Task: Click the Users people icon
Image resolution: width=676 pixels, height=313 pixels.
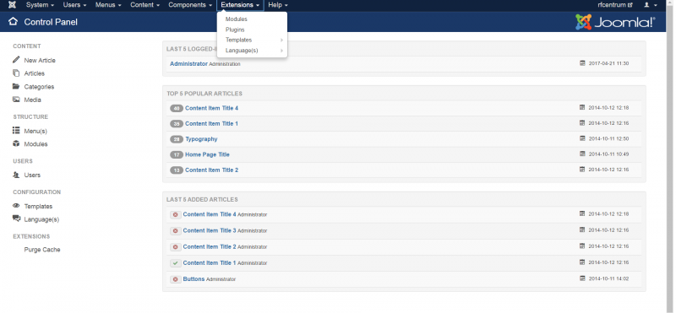Action: [16, 175]
